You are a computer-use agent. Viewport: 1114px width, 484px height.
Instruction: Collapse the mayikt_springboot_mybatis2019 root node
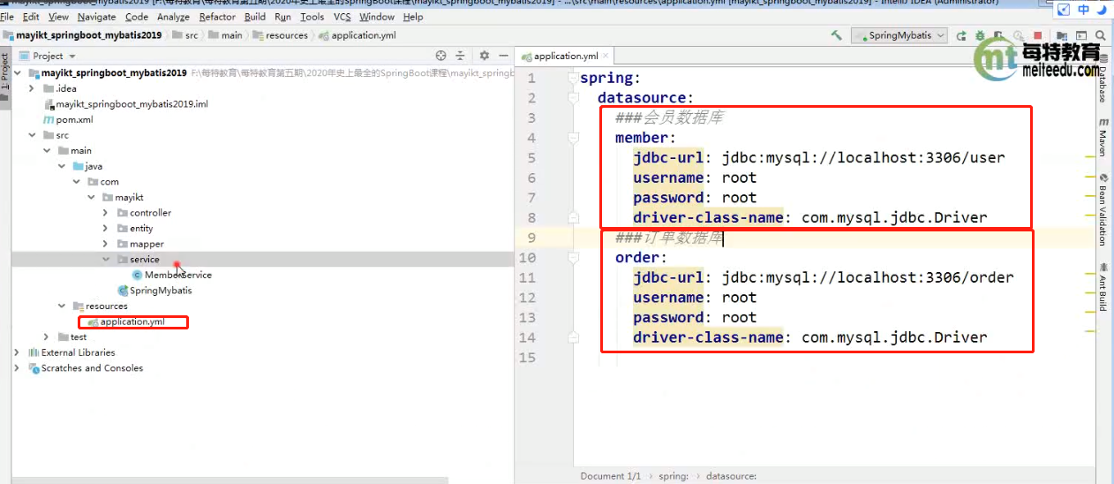pos(19,72)
